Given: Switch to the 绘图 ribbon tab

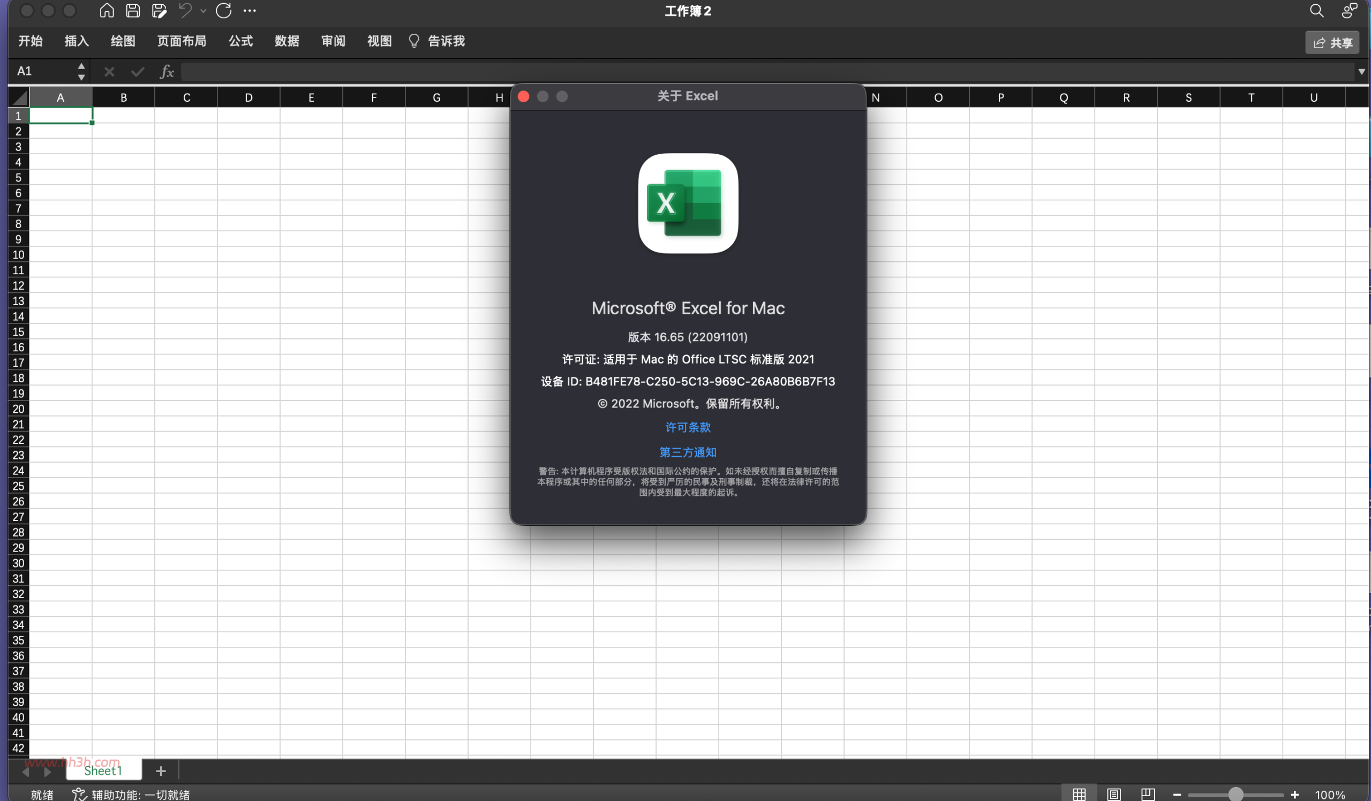Looking at the screenshot, I should (x=123, y=41).
